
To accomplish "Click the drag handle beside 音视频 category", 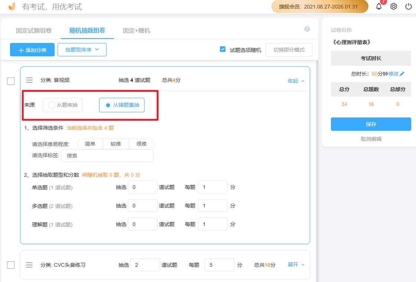I will coord(29,80).
